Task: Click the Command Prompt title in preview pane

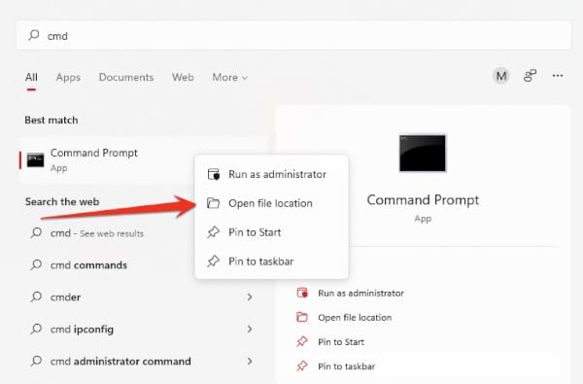Action: click(x=423, y=200)
